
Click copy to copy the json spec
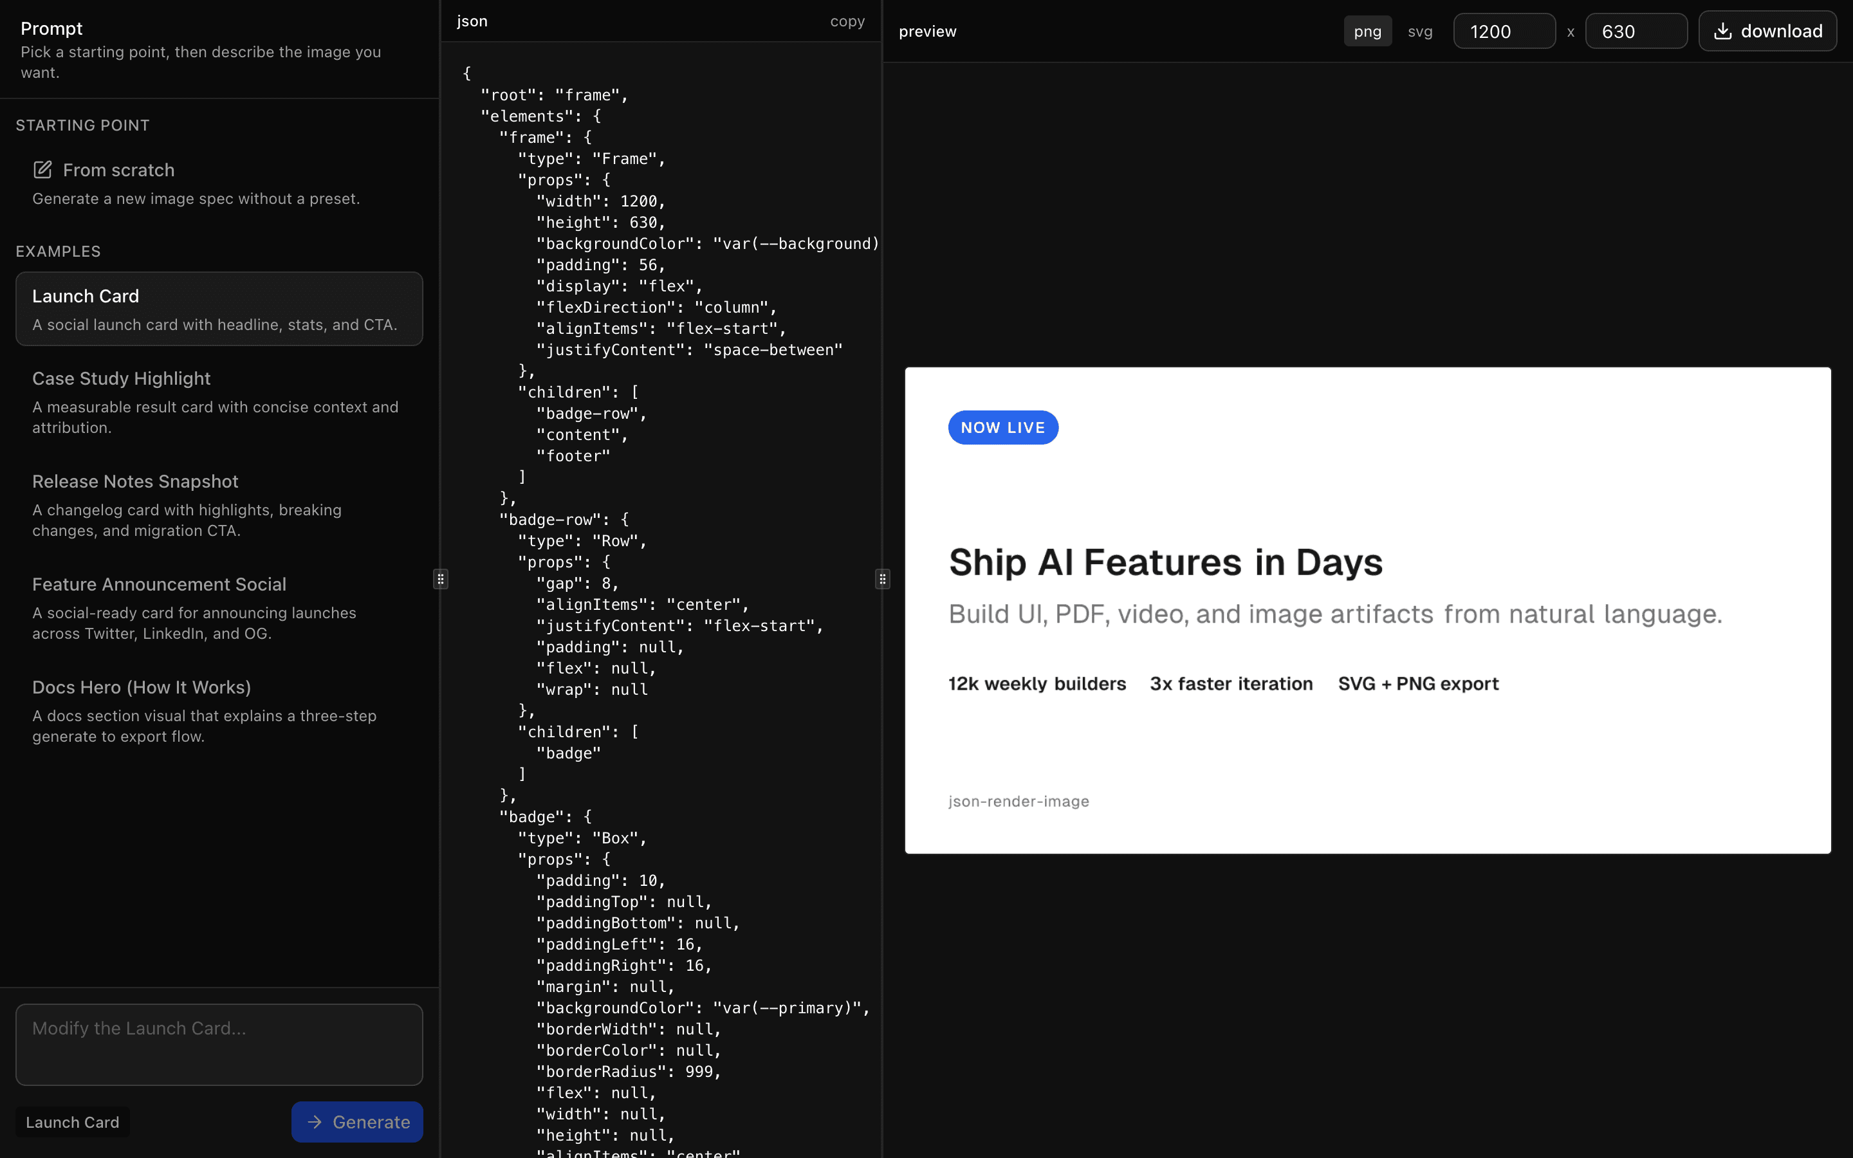pos(847,21)
